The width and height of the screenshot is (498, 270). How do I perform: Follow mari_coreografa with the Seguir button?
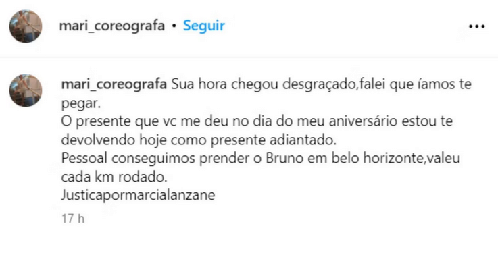click(204, 26)
